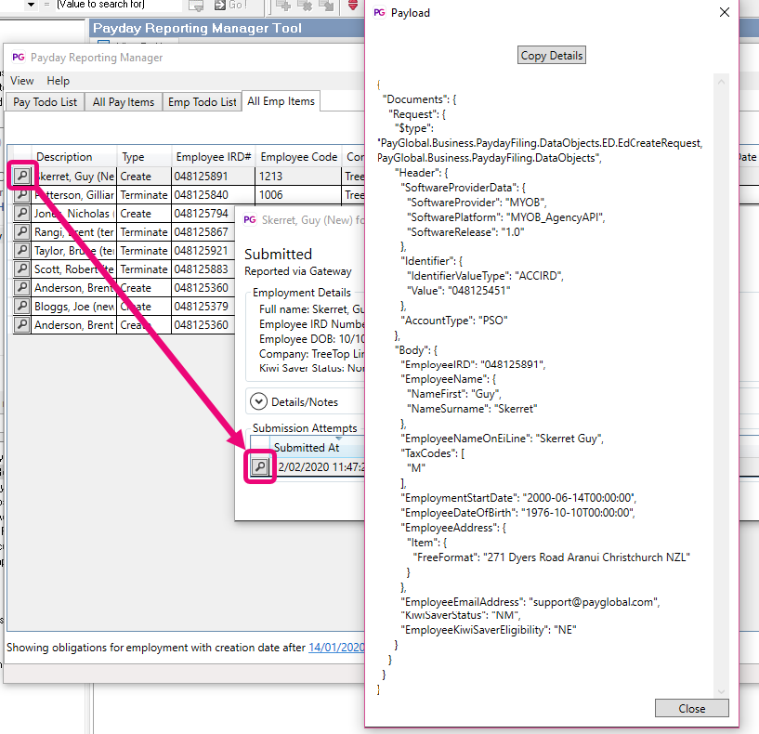The image size is (759, 734).
Task: Open the search field dropdown arrow in toolbar
Action: coord(31,5)
